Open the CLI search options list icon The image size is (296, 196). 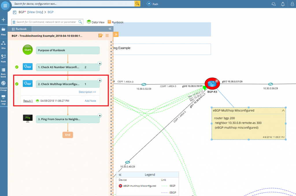(14, 22)
